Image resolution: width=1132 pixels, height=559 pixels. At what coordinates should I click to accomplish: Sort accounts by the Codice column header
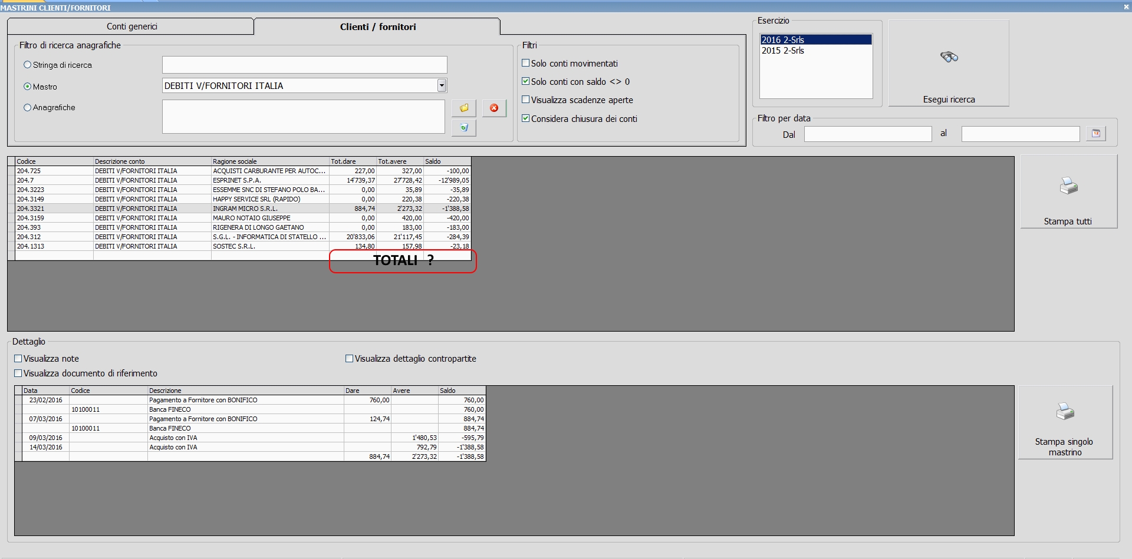tap(54, 161)
